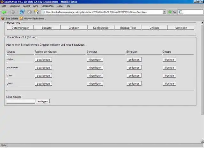Screen dimensions: 204x148
Task: Open the Hilfe menu
Action: [68, 6]
